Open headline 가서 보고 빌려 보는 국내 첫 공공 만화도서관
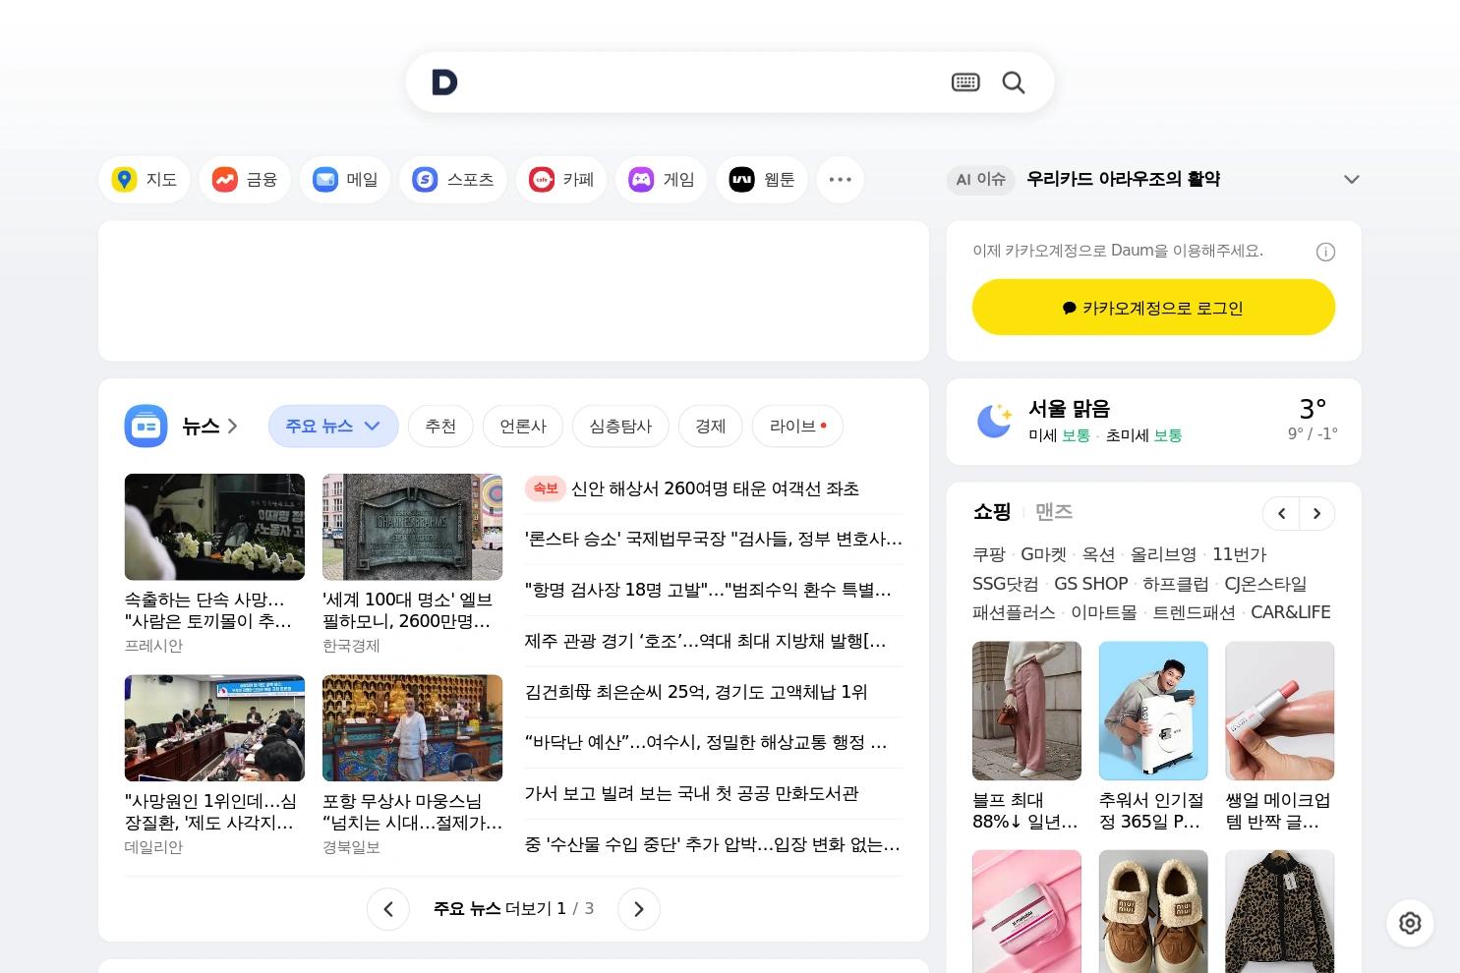This screenshot has width=1460, height=973. (692, 793)
